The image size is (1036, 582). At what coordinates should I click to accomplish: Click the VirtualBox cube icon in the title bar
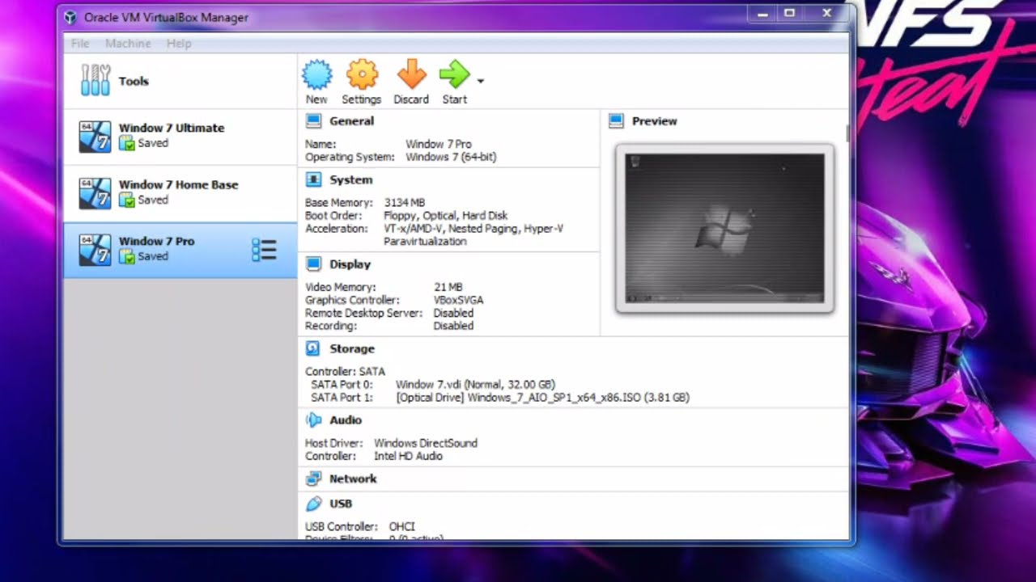pyautogui.click(x=71, y=17)
